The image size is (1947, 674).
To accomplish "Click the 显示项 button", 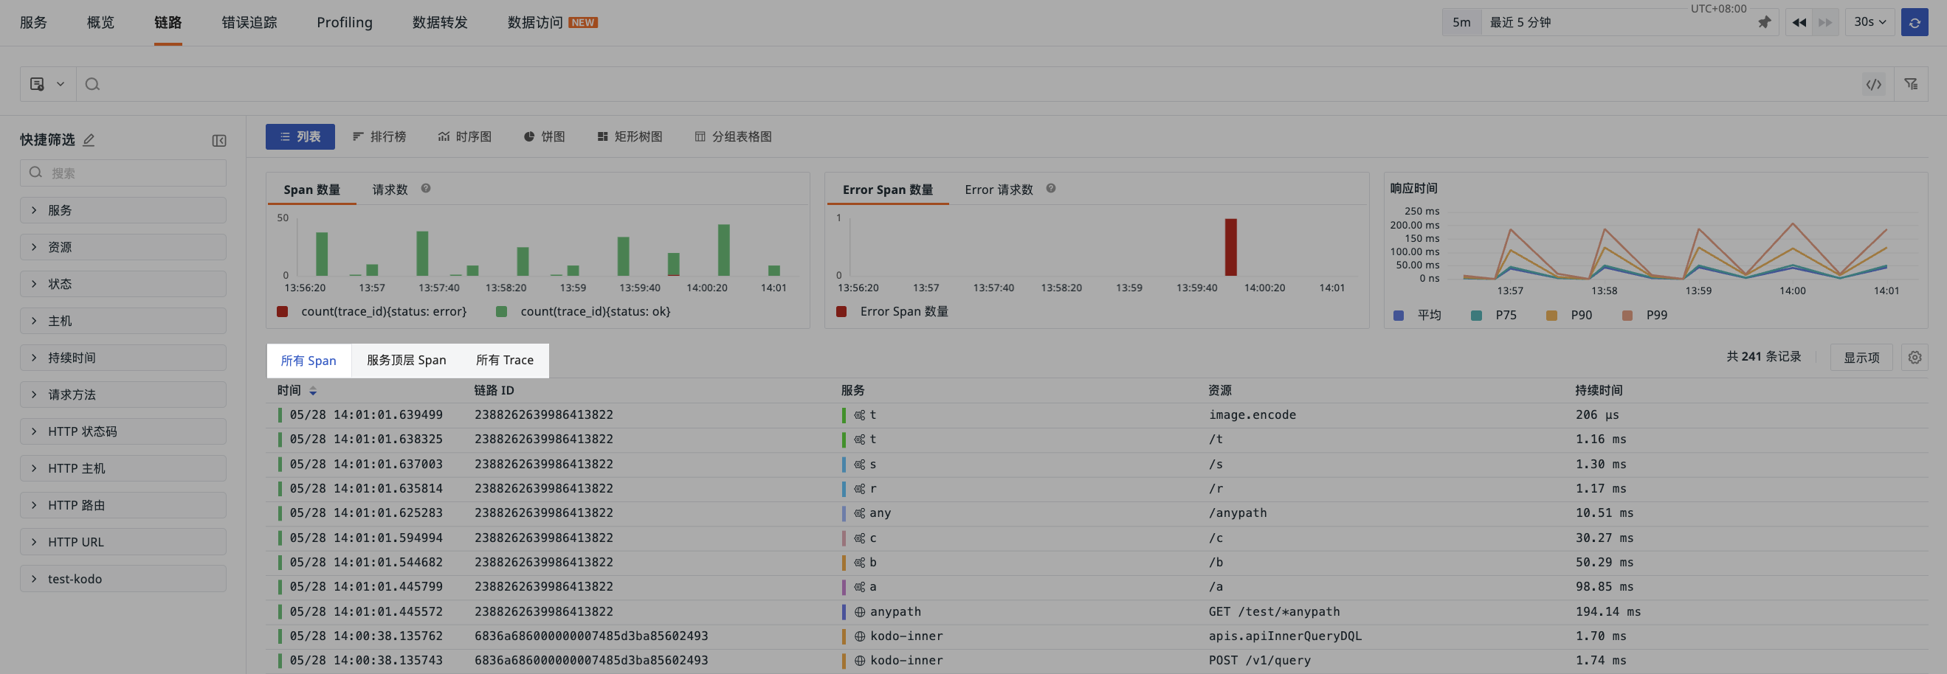I will click(1861, 357).
